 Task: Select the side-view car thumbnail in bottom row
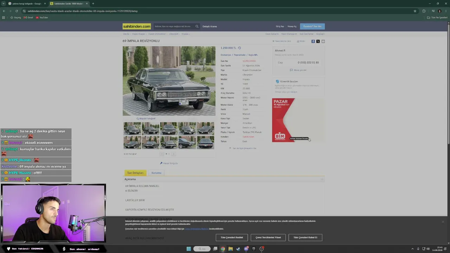pyautogui.click(x=187, y=142)
